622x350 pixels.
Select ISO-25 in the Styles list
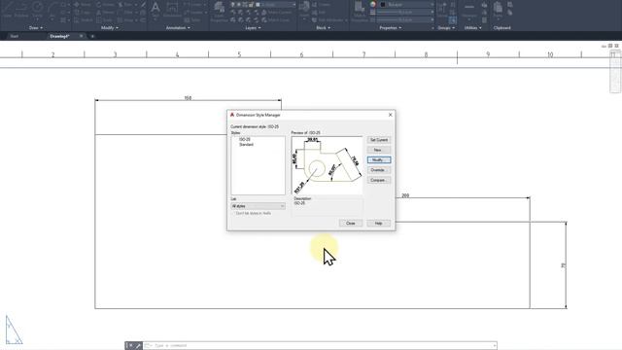(x=244, y=140)
